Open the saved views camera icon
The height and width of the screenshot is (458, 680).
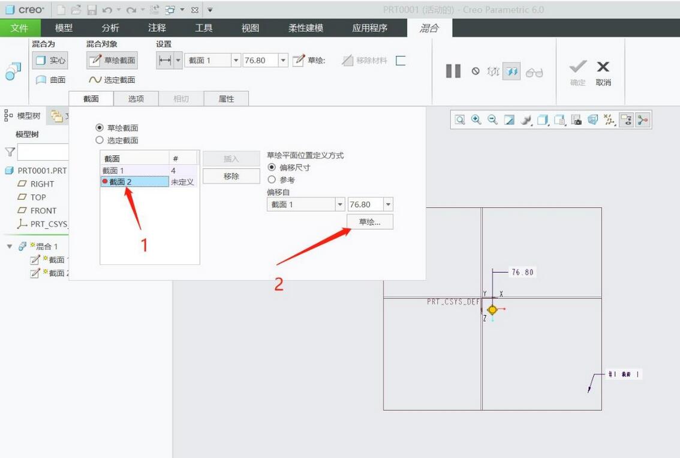576,120
